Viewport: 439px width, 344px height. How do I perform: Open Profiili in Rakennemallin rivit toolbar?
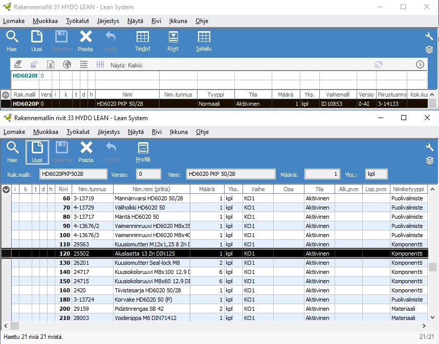[143, 152]
